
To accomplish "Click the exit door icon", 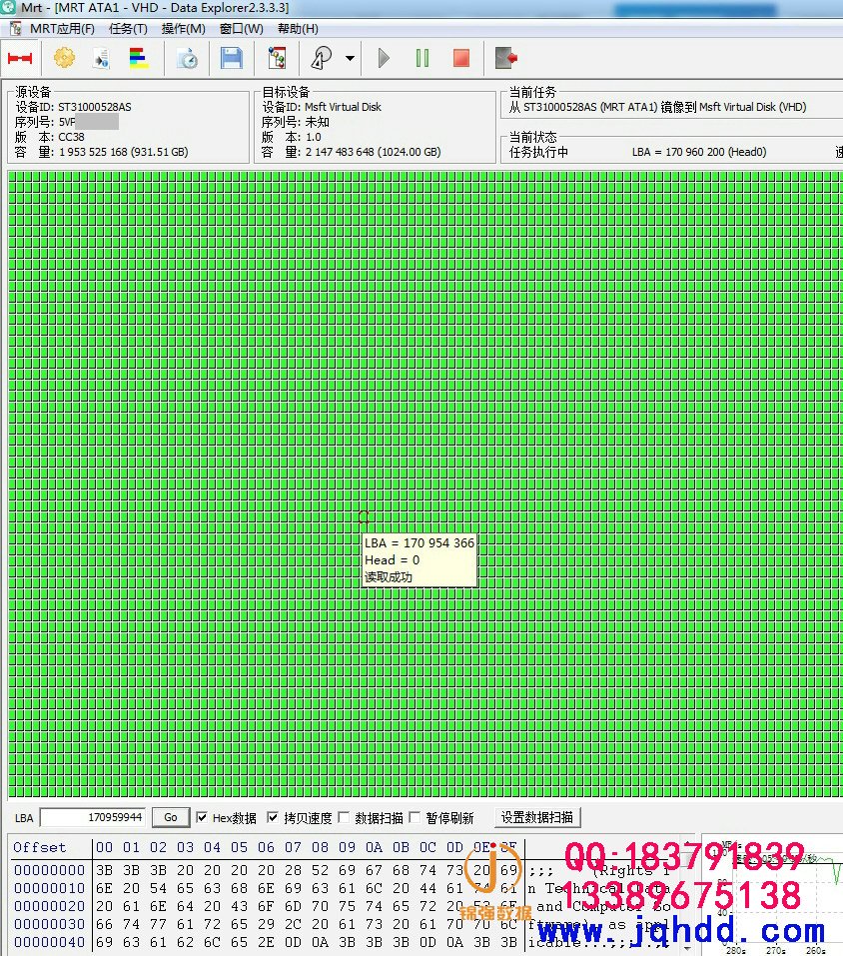I will click(506, 59).
